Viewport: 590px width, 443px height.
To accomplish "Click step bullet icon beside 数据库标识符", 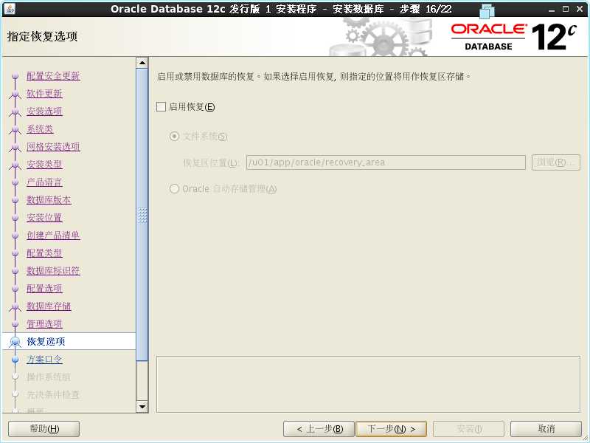I will [x=15, y=271].
